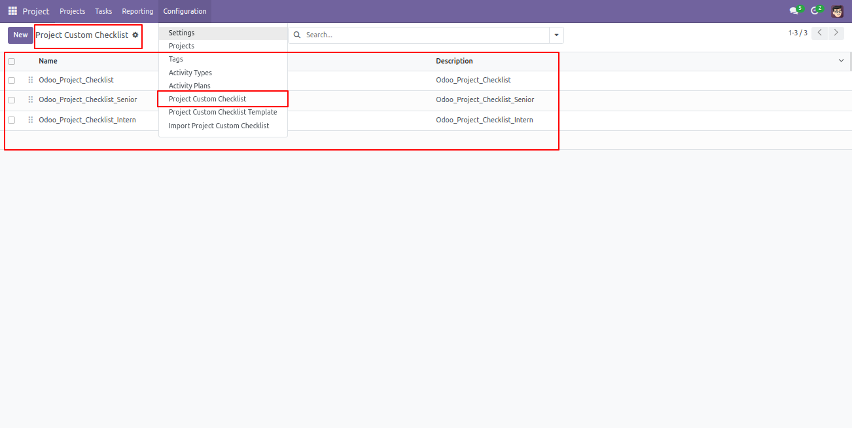Open the apps grid home menu
Image resolution: width=852 pixels, height=428 pixels.
(12, 11)
